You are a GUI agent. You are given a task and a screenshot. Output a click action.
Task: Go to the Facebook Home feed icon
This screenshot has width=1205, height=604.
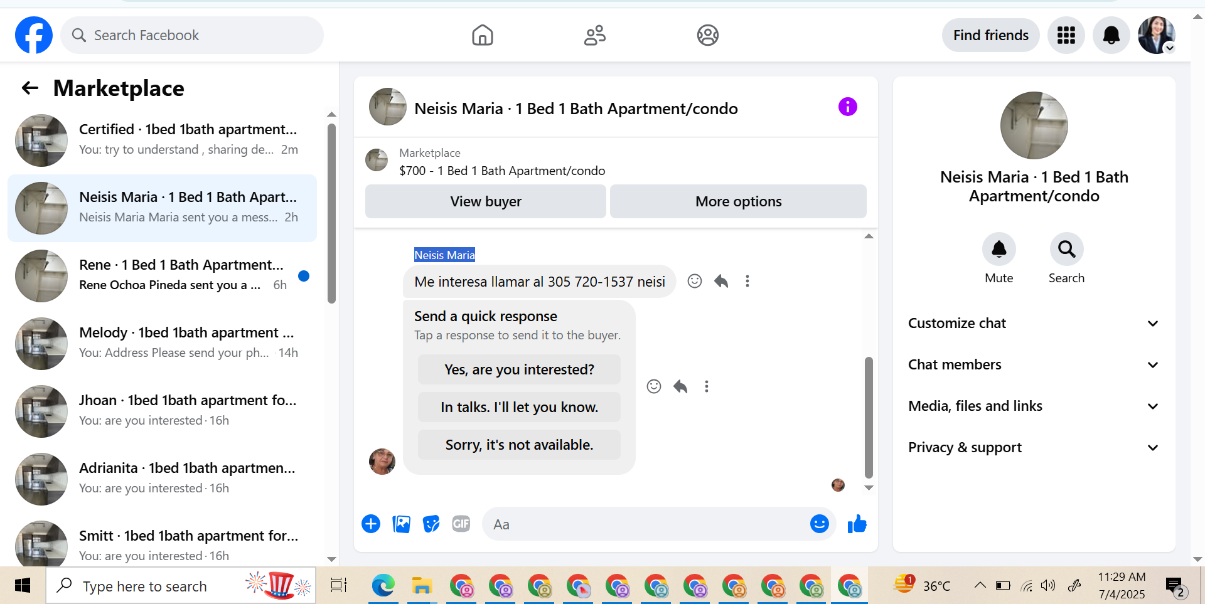(483, 35)
